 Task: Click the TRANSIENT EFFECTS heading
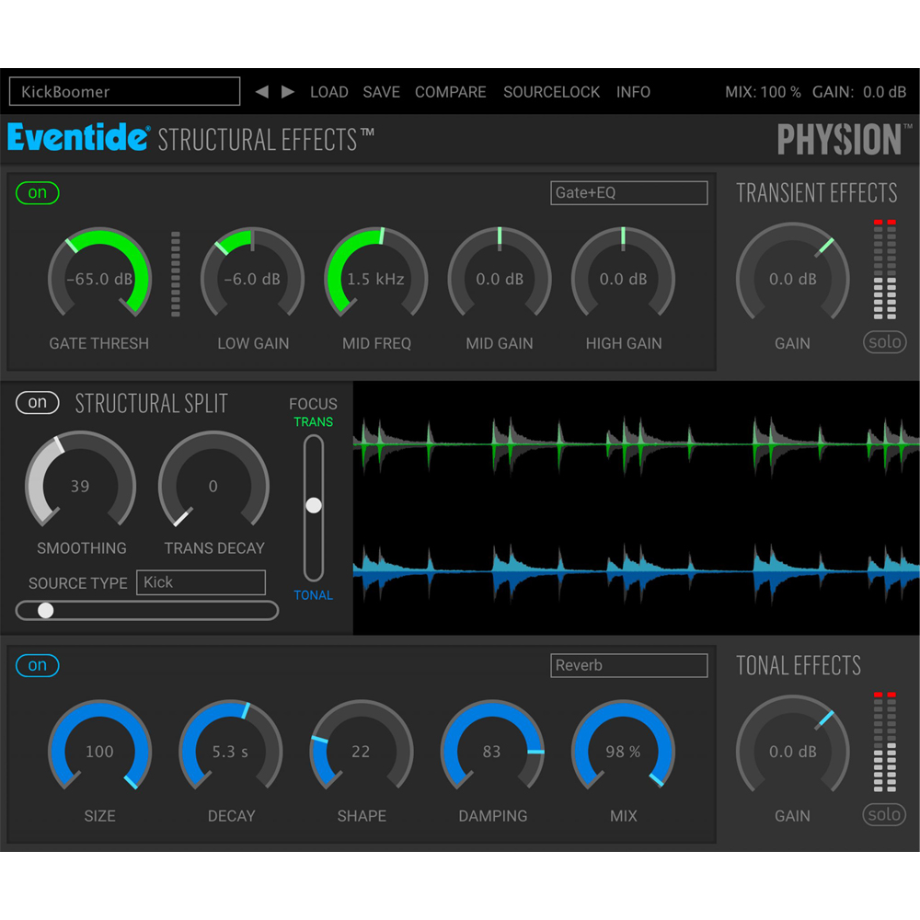817,193
